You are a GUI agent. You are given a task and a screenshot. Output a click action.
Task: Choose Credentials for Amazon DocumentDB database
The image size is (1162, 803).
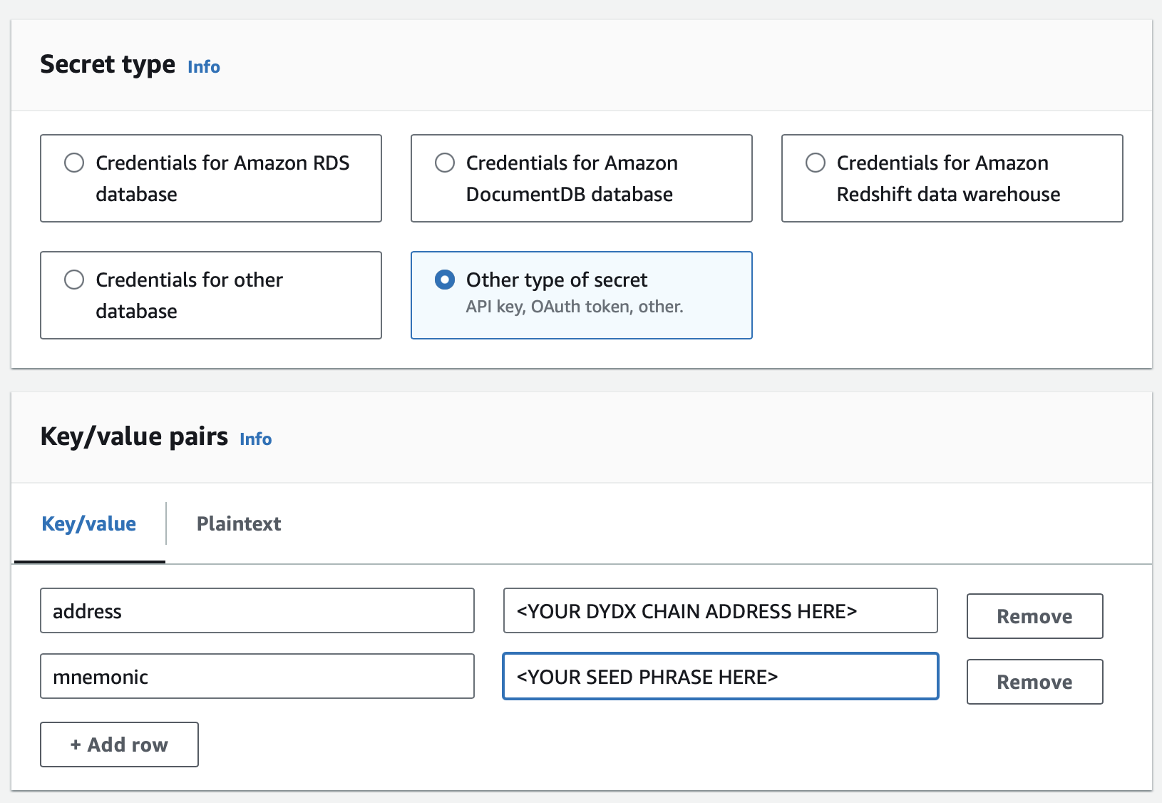[445, 163]
